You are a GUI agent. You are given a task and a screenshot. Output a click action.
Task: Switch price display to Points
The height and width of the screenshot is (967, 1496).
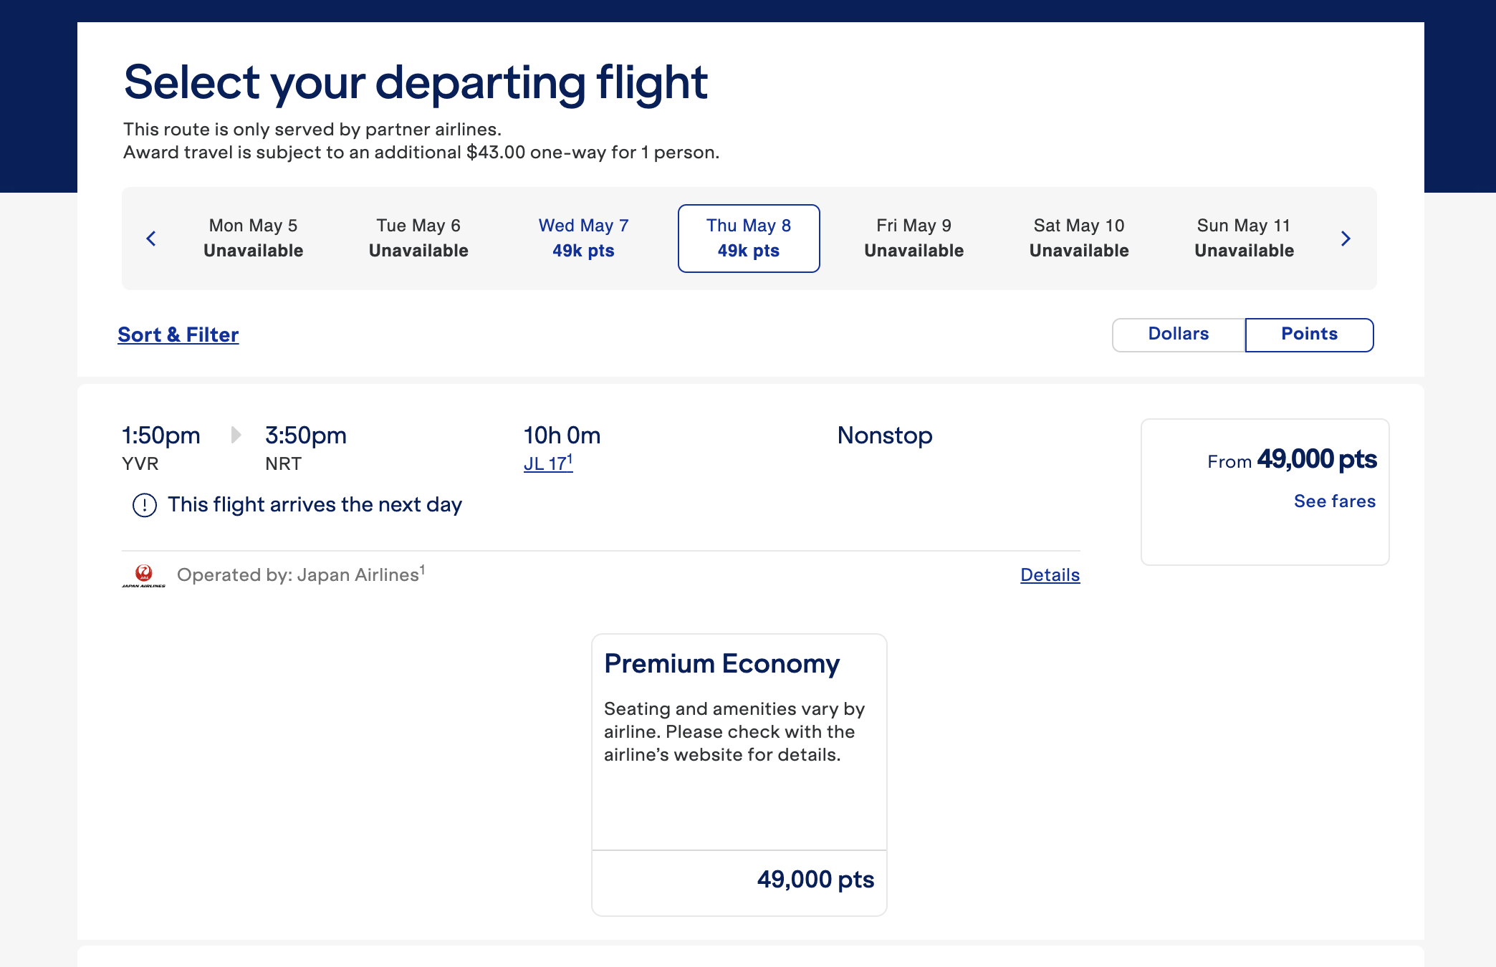tap(1309, 335)
